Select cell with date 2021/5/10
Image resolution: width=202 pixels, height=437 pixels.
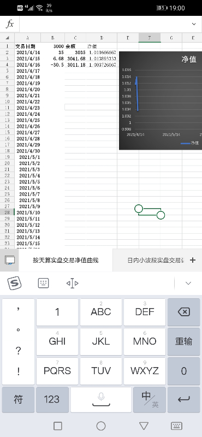coord(28,212)
